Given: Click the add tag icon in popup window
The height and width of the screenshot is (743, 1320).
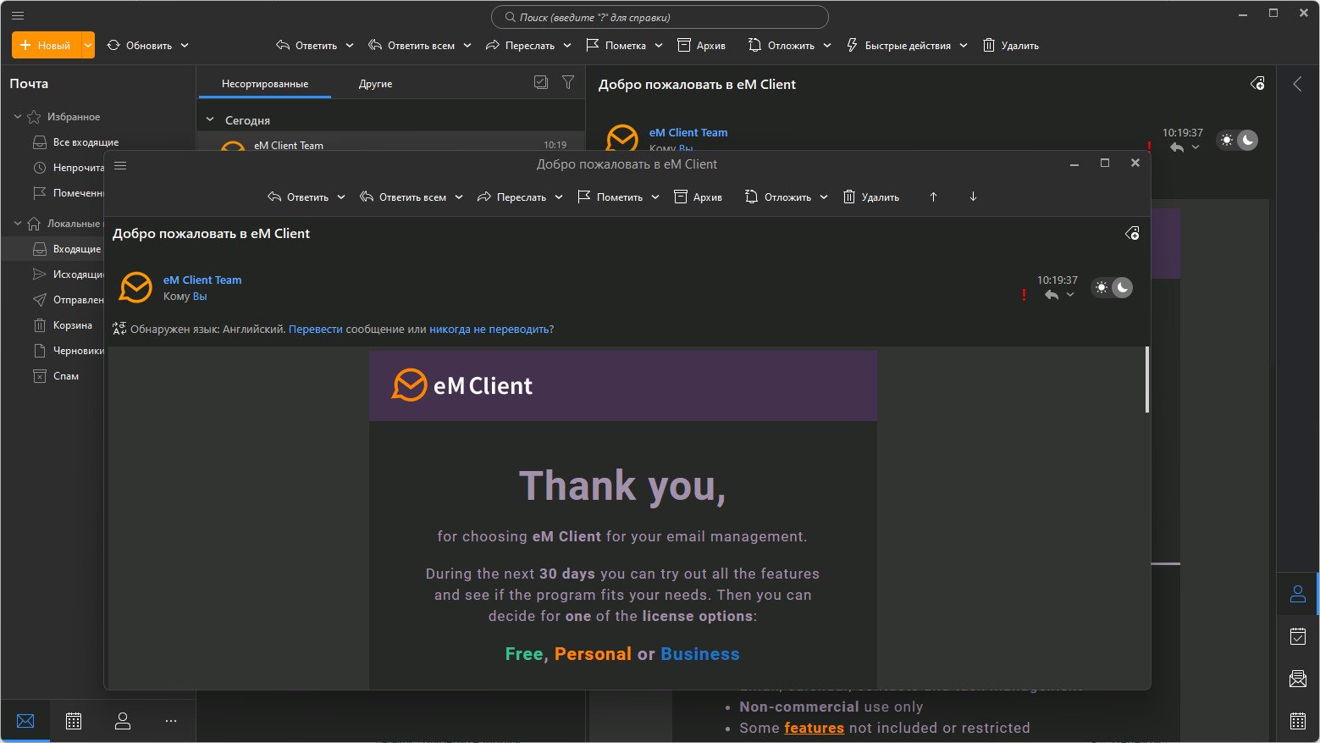Looking at the screenshot, I should pos(1132,233).
